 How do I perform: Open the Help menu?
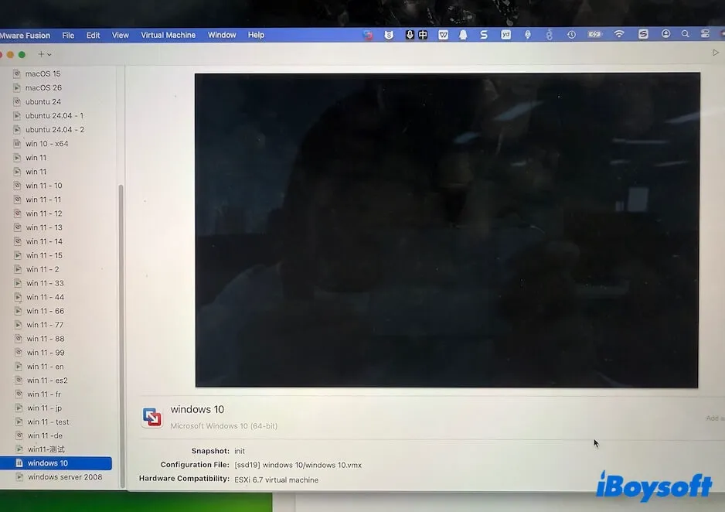256,34
